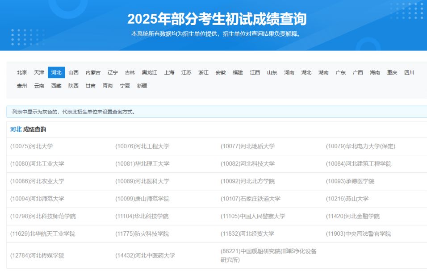Open (14432)河北中医药大学 entry
427x271 pixels.
click(x=145, y=255)
